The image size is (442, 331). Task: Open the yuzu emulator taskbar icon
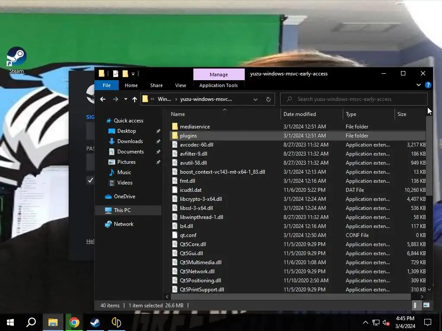tap(116, 322)
